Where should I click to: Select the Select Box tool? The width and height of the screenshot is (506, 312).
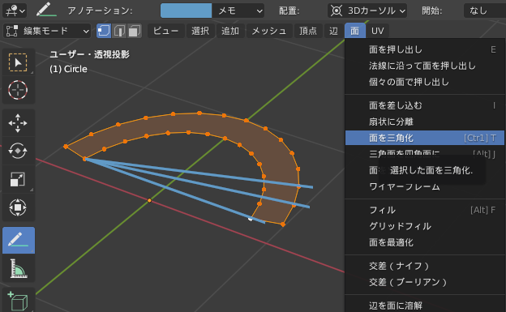pos(18,62)
